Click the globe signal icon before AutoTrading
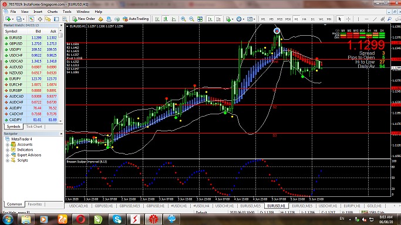The height and width of the screenshot is (225, 401). coord(117,19)
